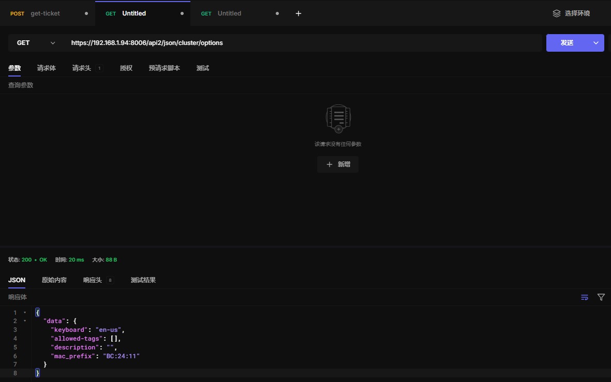Screen dimensions: 611x382
Task: Click the dot on the active Untitled tab
Action: [182, 13]
